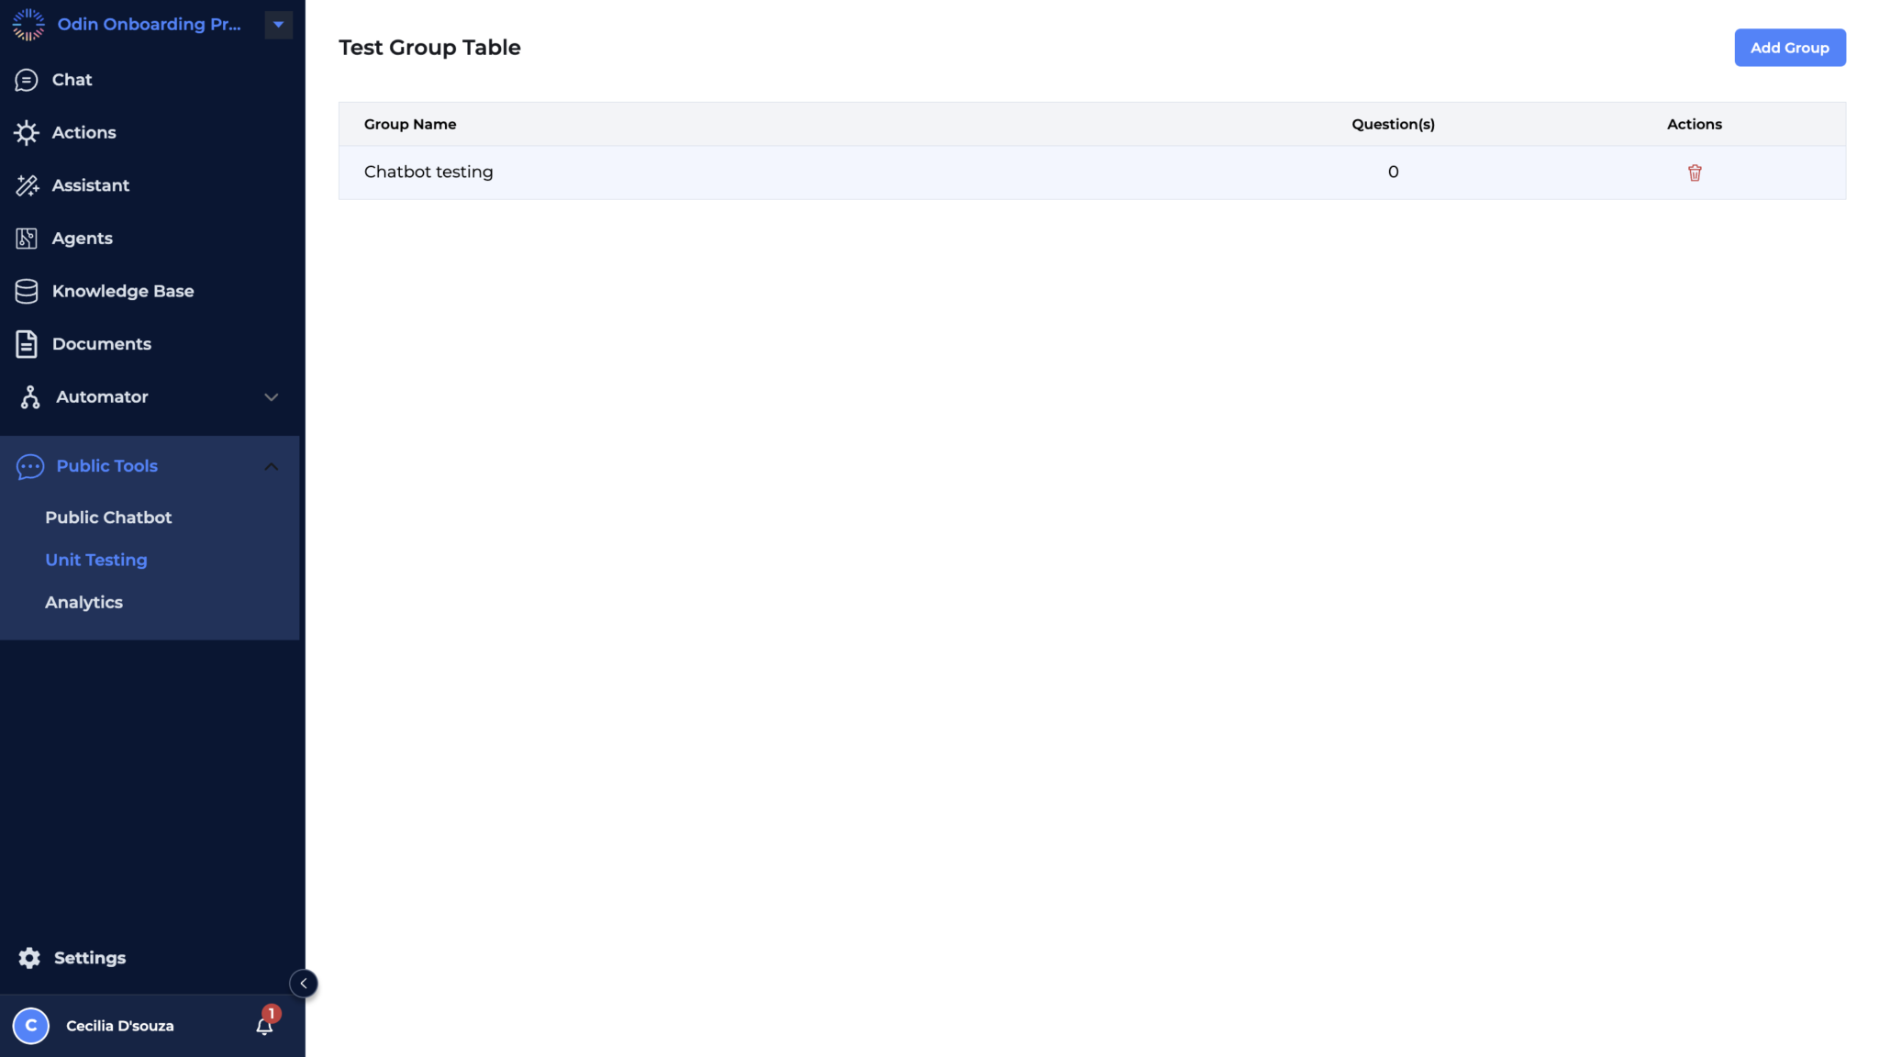1879x1057 pixels.
Task: Click the Agents icon in sidebar
Action: pos(27,239)
